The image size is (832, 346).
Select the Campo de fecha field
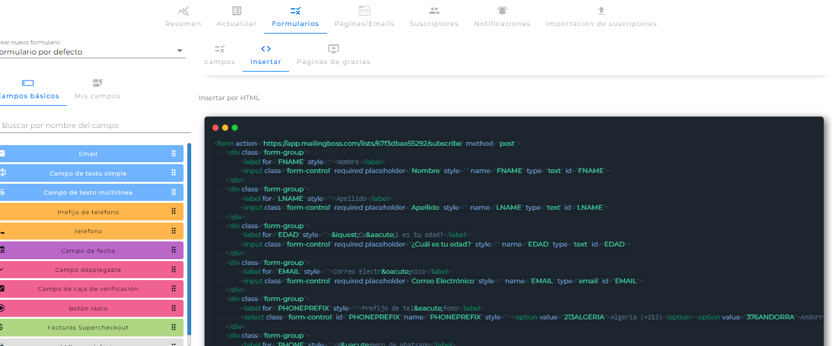(91, 250)
